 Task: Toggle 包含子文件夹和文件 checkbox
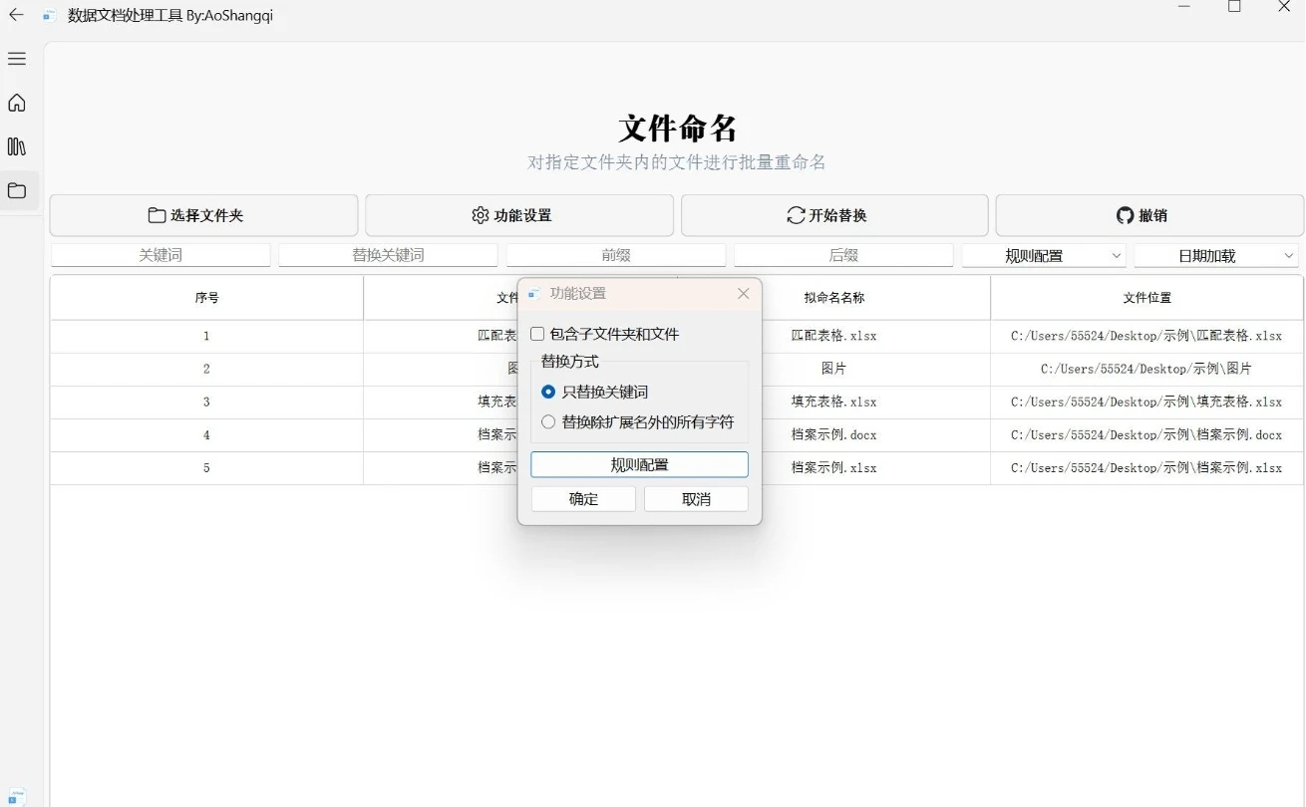click(537, 335)
